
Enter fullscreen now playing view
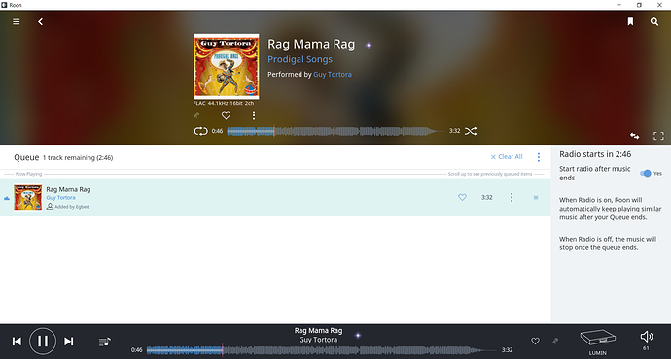coord(658,136)
